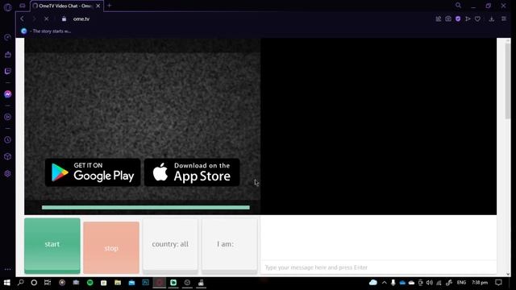Open Photoshop from the taskbar

coord(145,283)
